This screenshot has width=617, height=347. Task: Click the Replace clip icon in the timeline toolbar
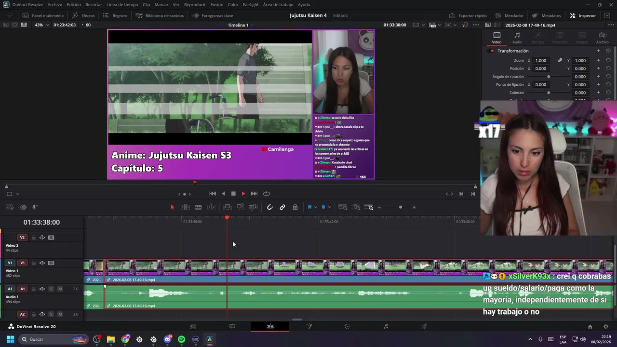(x=253, y=207)
